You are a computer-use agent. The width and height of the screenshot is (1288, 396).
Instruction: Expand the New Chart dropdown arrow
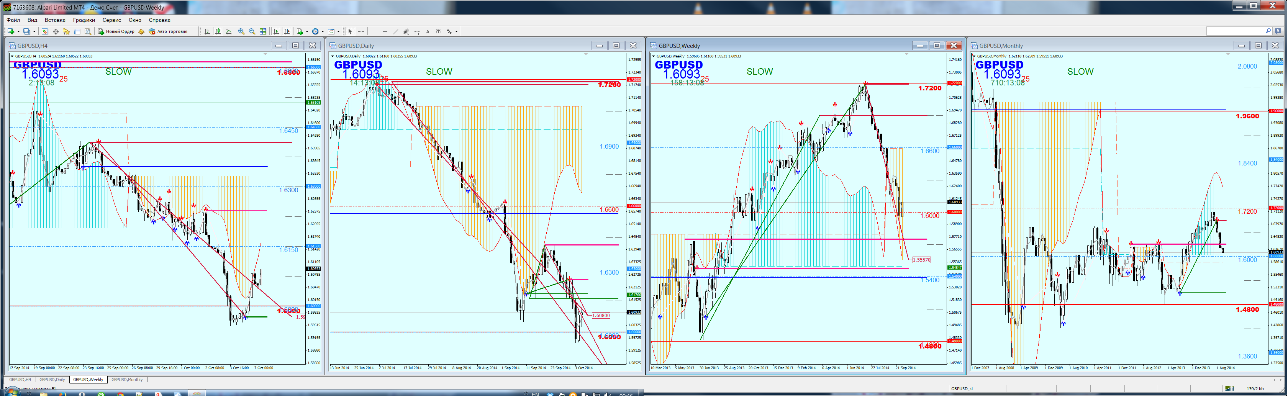18,31
